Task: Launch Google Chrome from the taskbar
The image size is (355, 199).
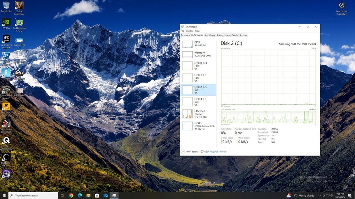Action: click(71, 195)
